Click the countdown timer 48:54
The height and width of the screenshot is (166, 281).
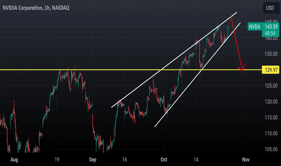pos(270,34)
